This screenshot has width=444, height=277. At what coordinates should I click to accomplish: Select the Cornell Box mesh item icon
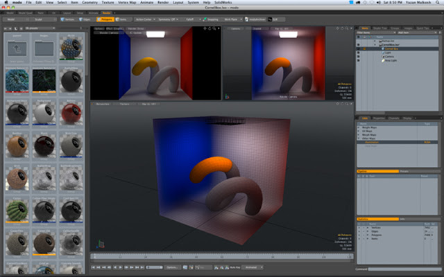tap(382, 48)
